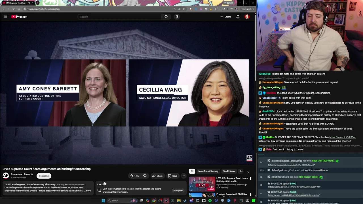Select More from this story chip

pos(208,171)
